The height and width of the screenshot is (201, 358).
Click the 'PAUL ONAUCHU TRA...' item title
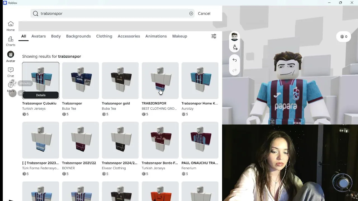[x=200, y=163]
